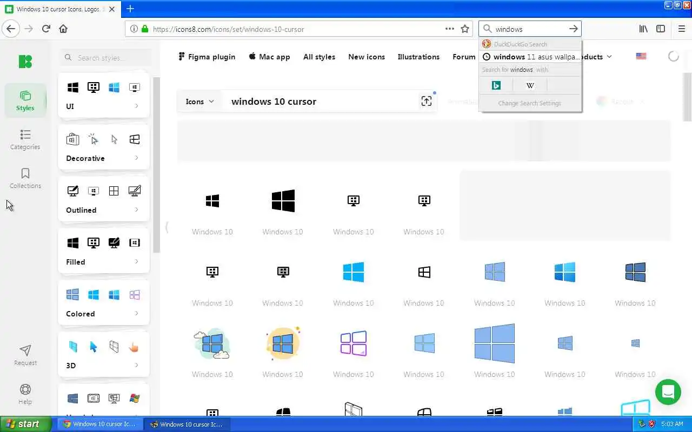Open the Windows Start menu
The width and height of the screenshot is (692, 432).
pos(26,424)
